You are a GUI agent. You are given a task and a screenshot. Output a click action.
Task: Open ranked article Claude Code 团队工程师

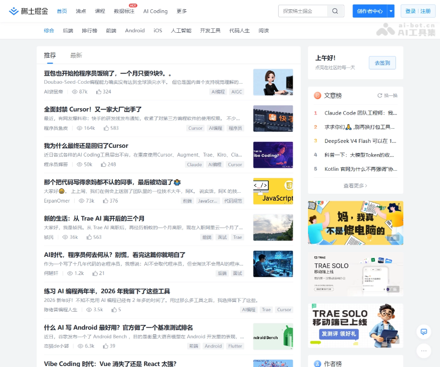tap(361, 113)
